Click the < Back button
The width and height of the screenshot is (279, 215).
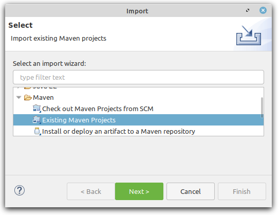point(91,191)
